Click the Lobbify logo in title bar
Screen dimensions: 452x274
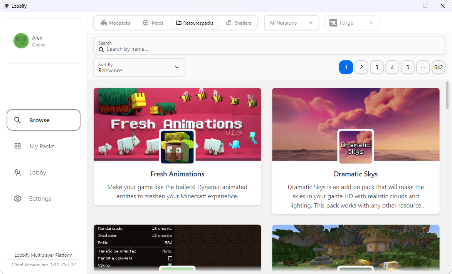pos(7,6)
